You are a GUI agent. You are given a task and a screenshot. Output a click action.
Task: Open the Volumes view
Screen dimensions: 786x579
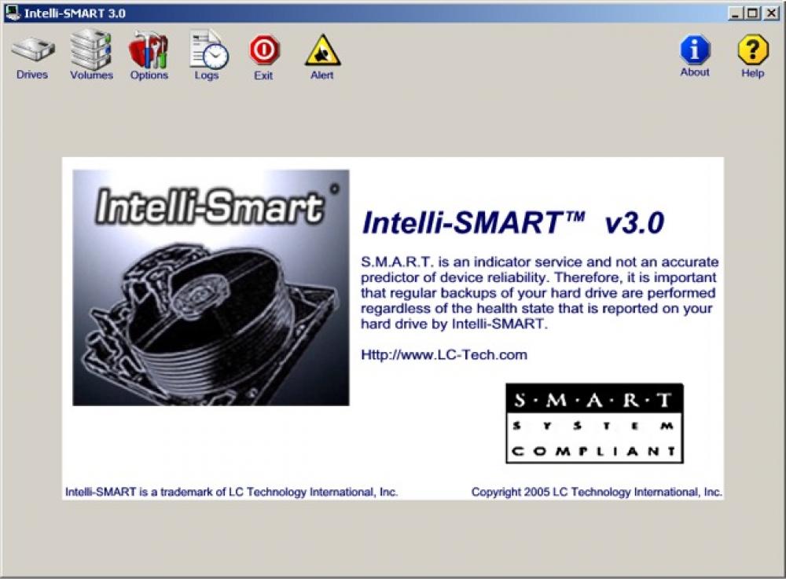[x=90, y=51]
